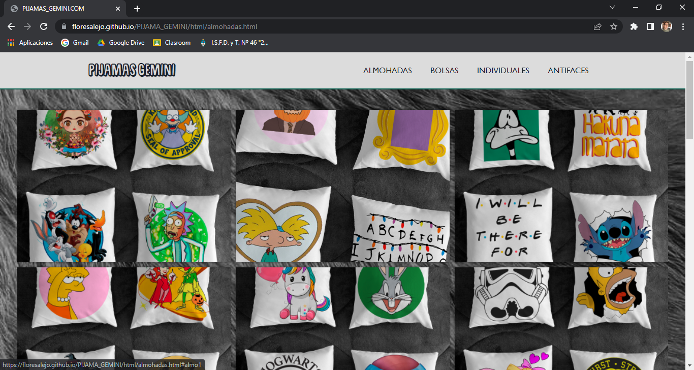
Task: Reload the current page
Action: point(44,26)
